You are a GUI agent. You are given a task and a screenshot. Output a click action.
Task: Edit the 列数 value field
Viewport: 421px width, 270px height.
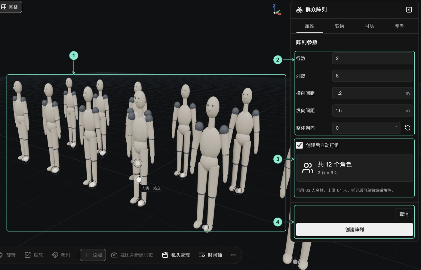[372, 76]
